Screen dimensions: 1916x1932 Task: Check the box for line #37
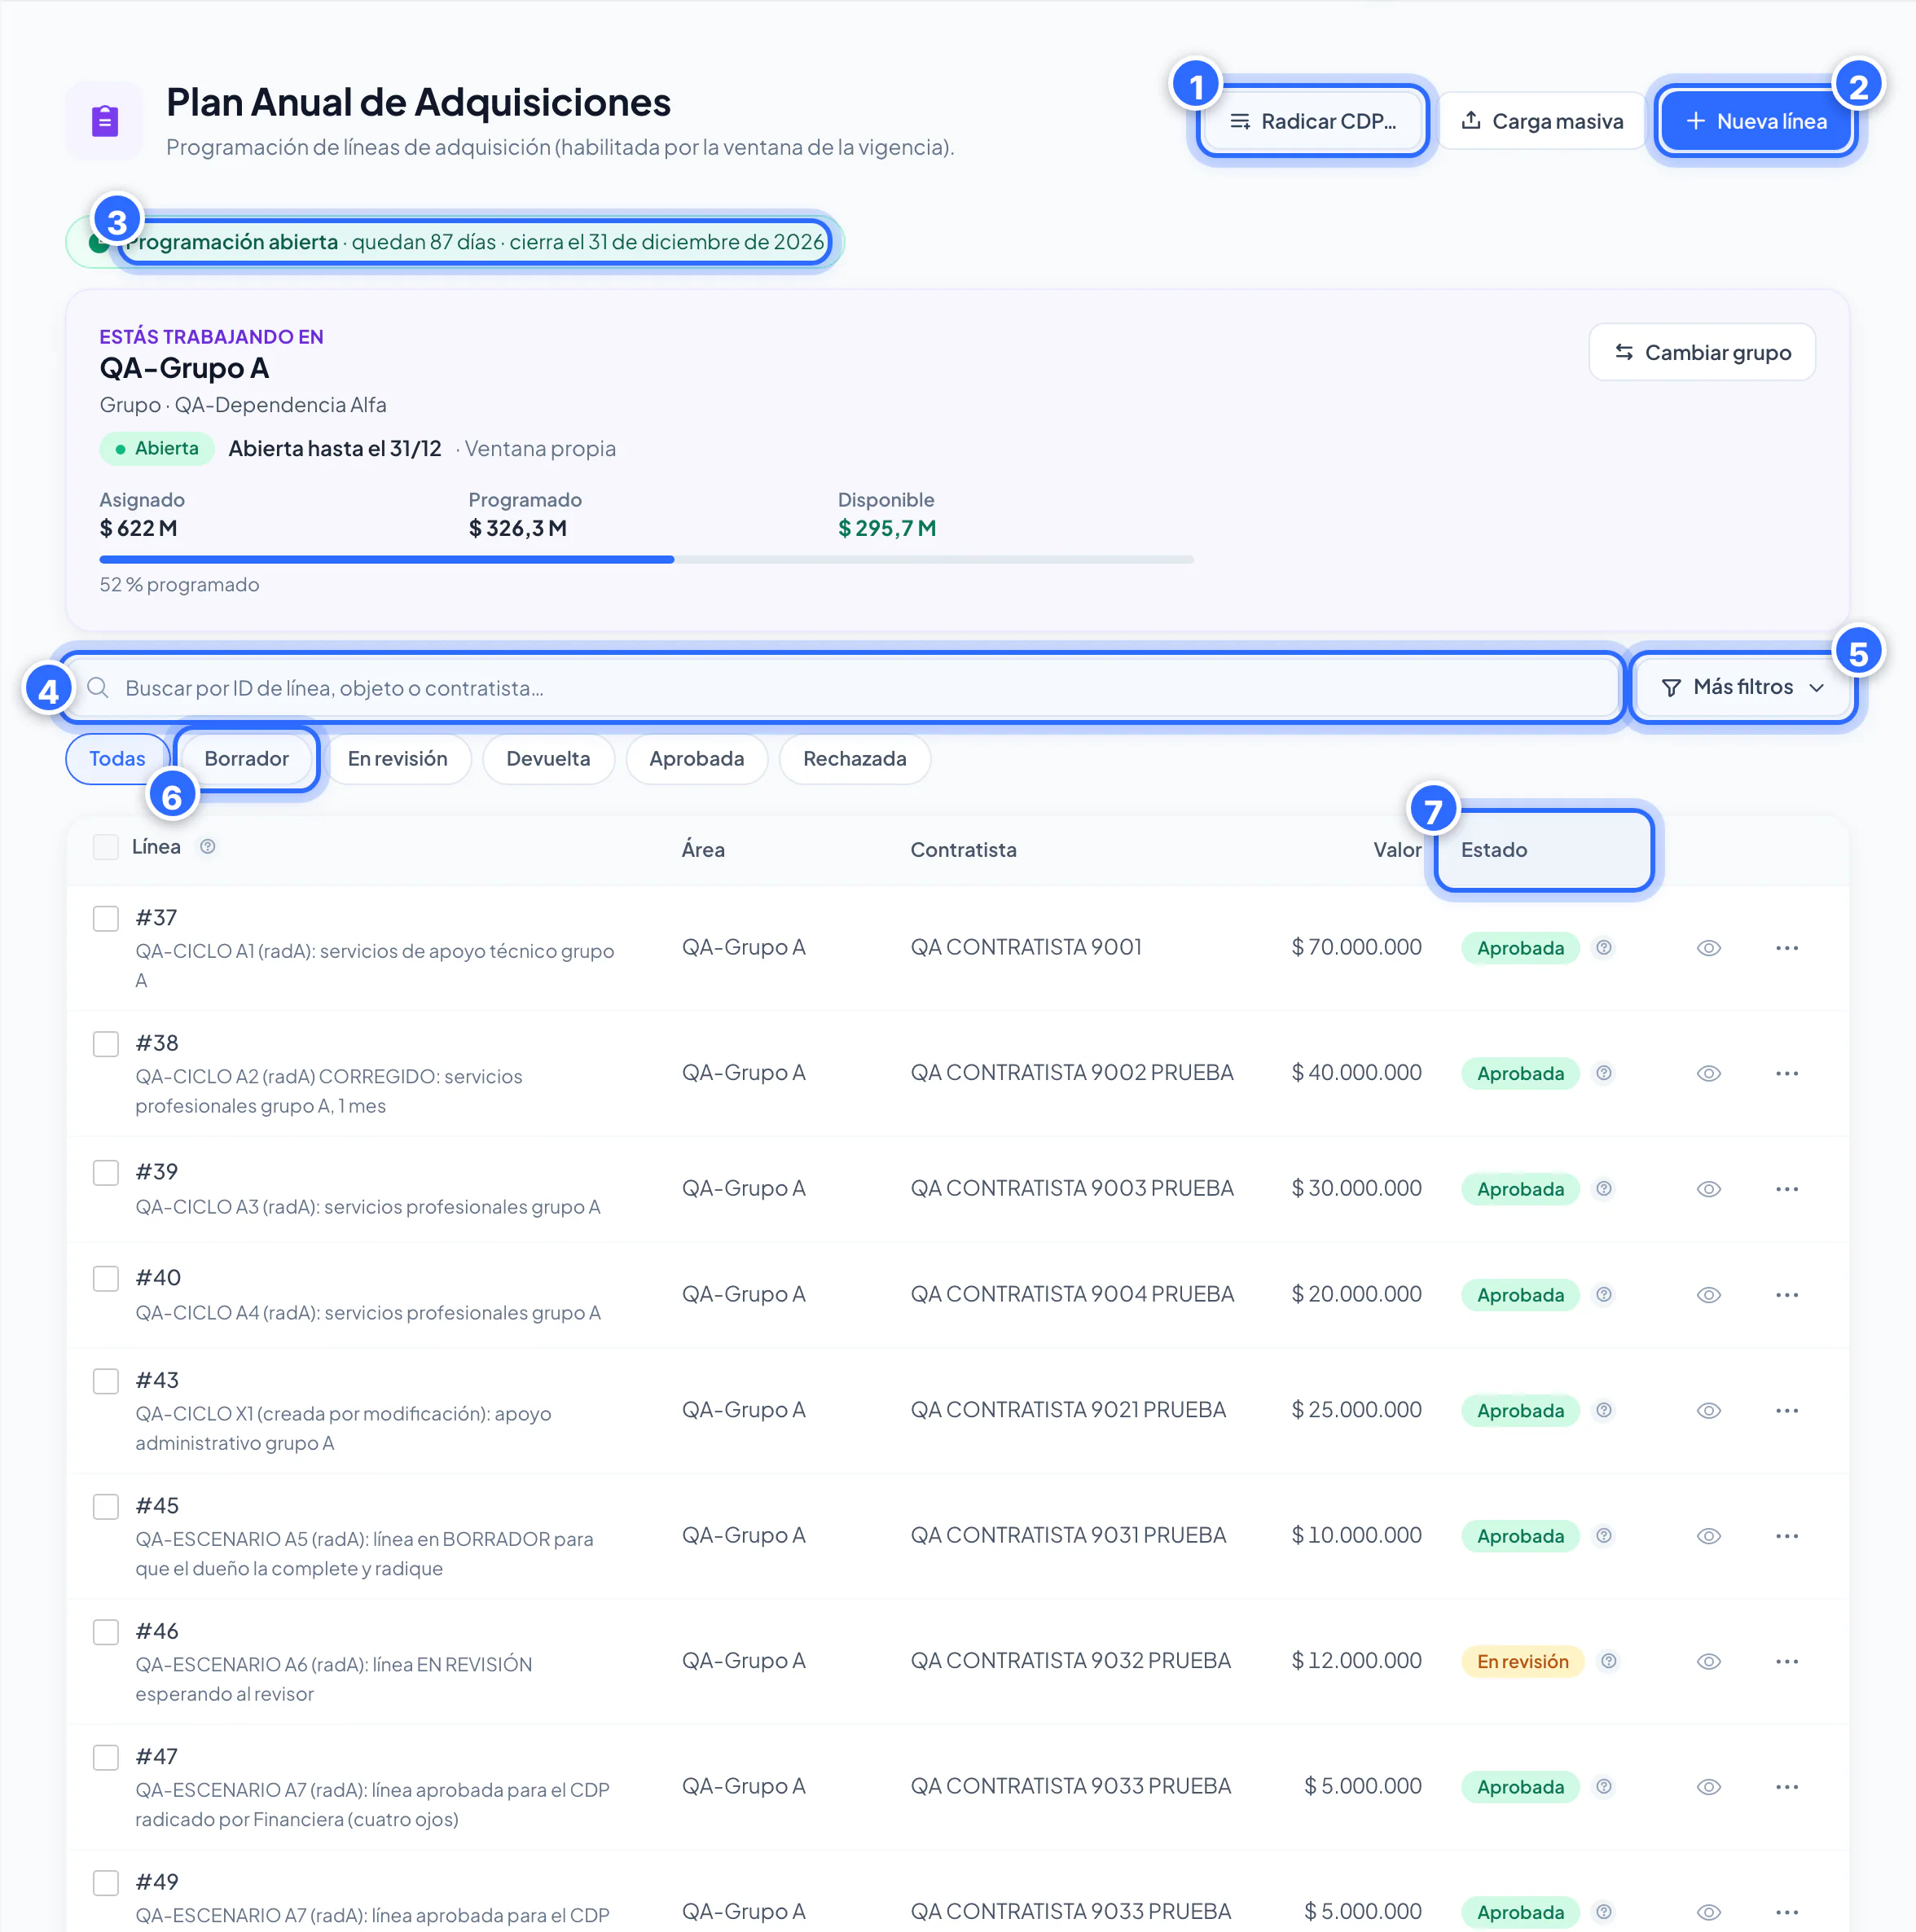pos(106,919)
